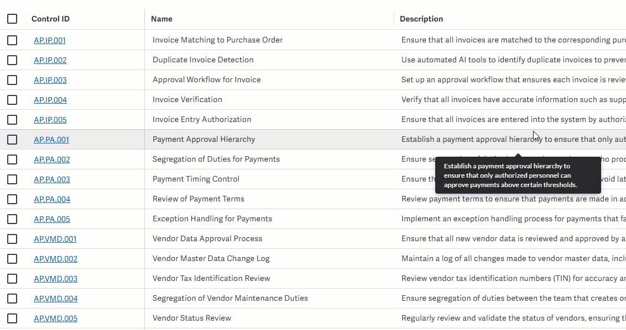The width and height of the screenshot is (626, 330).
Task: Tick the AP.PA.002 row checkbox
Action: 12,159
